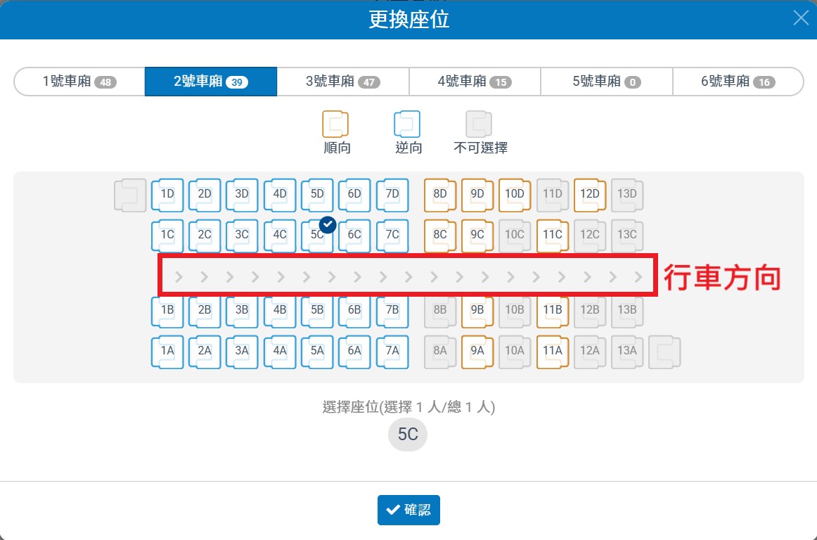Select seat 9B forward-facing

point(477,310)
